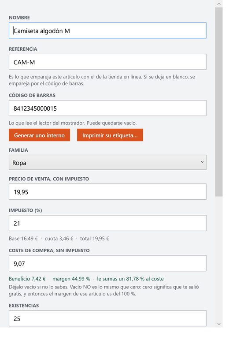Click the Código de barras input

coord(107,108)
